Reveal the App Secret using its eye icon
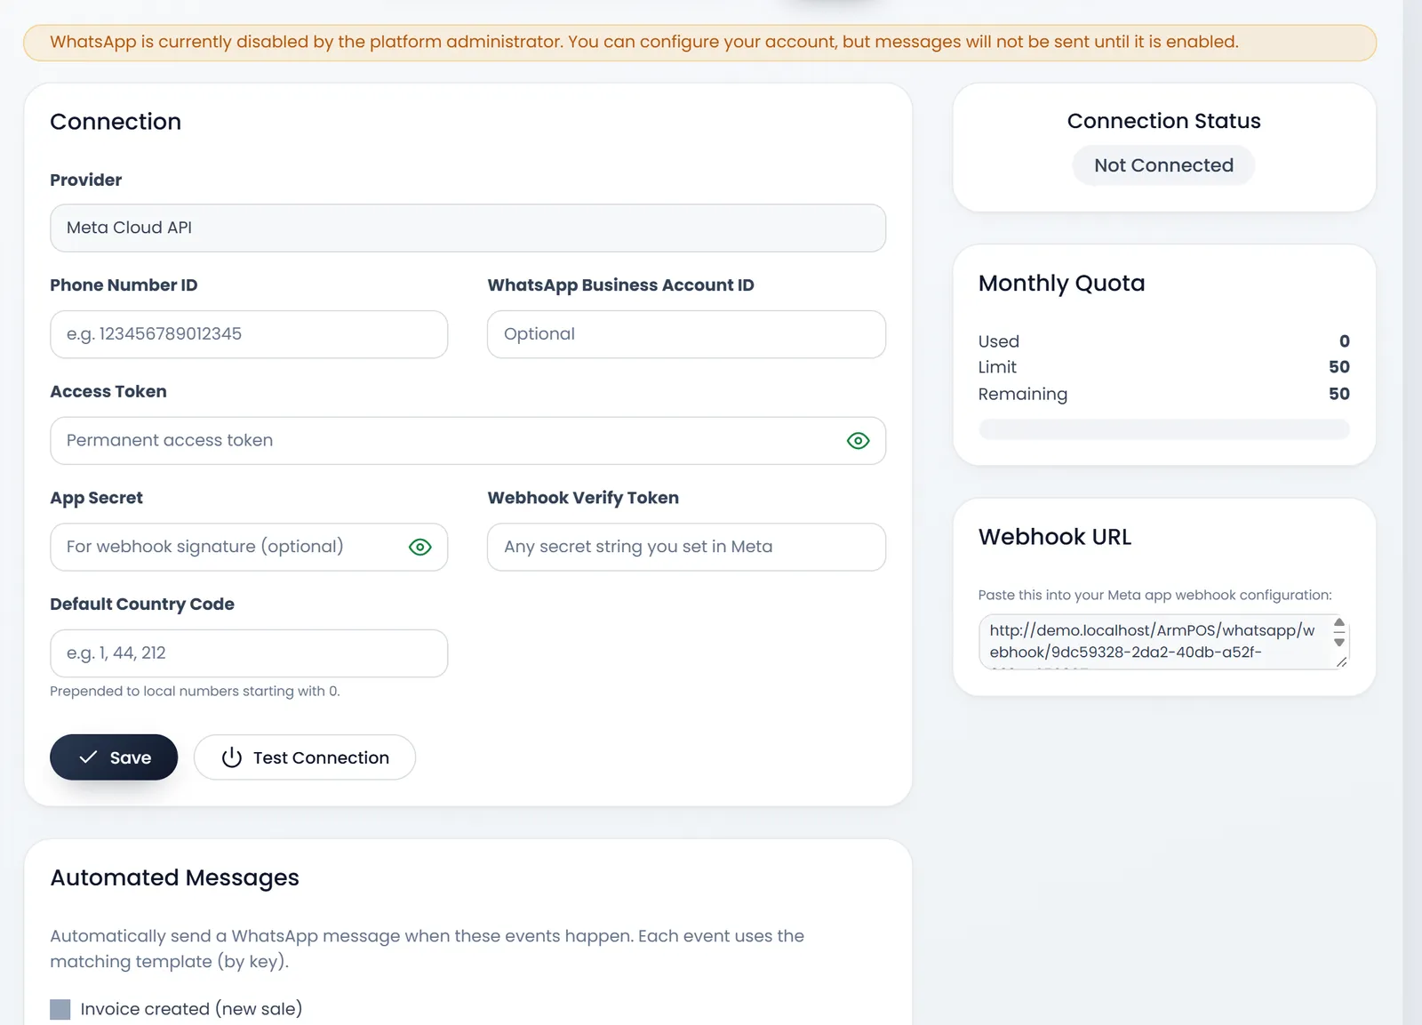The height and width of the screenshot is (1025, 1422). [420, 547]
